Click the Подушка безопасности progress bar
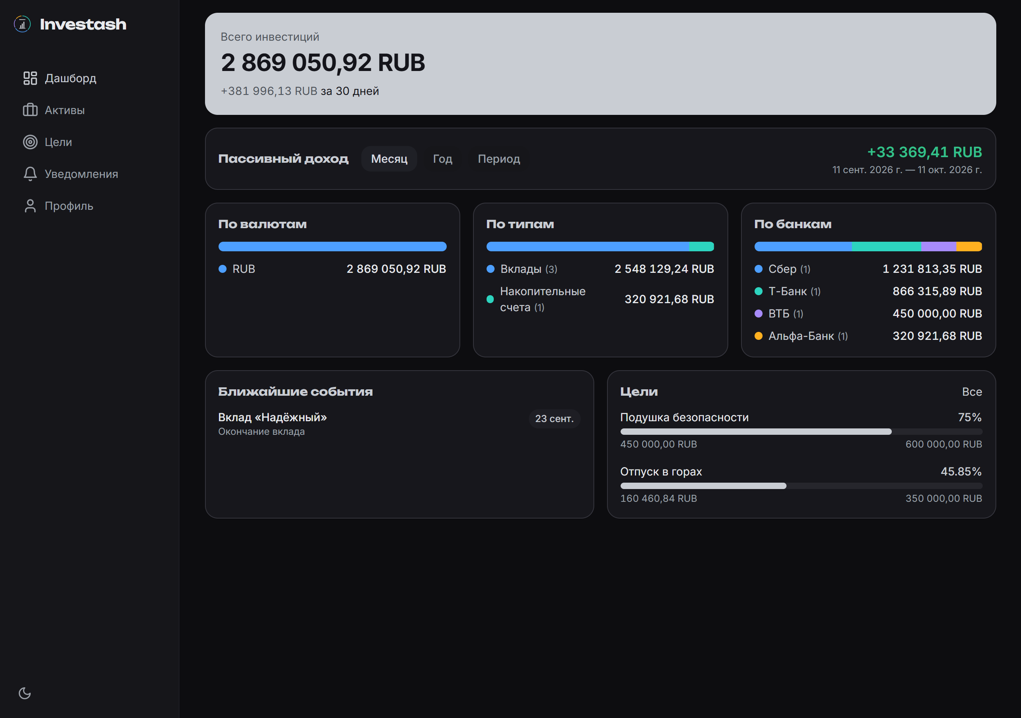This screenshot has height=718, width=1021. (801, 432)
